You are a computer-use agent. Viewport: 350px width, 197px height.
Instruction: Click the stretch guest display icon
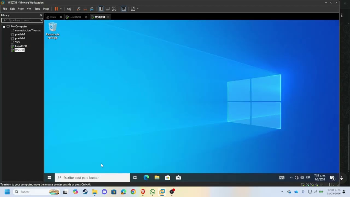click(133, 9)
